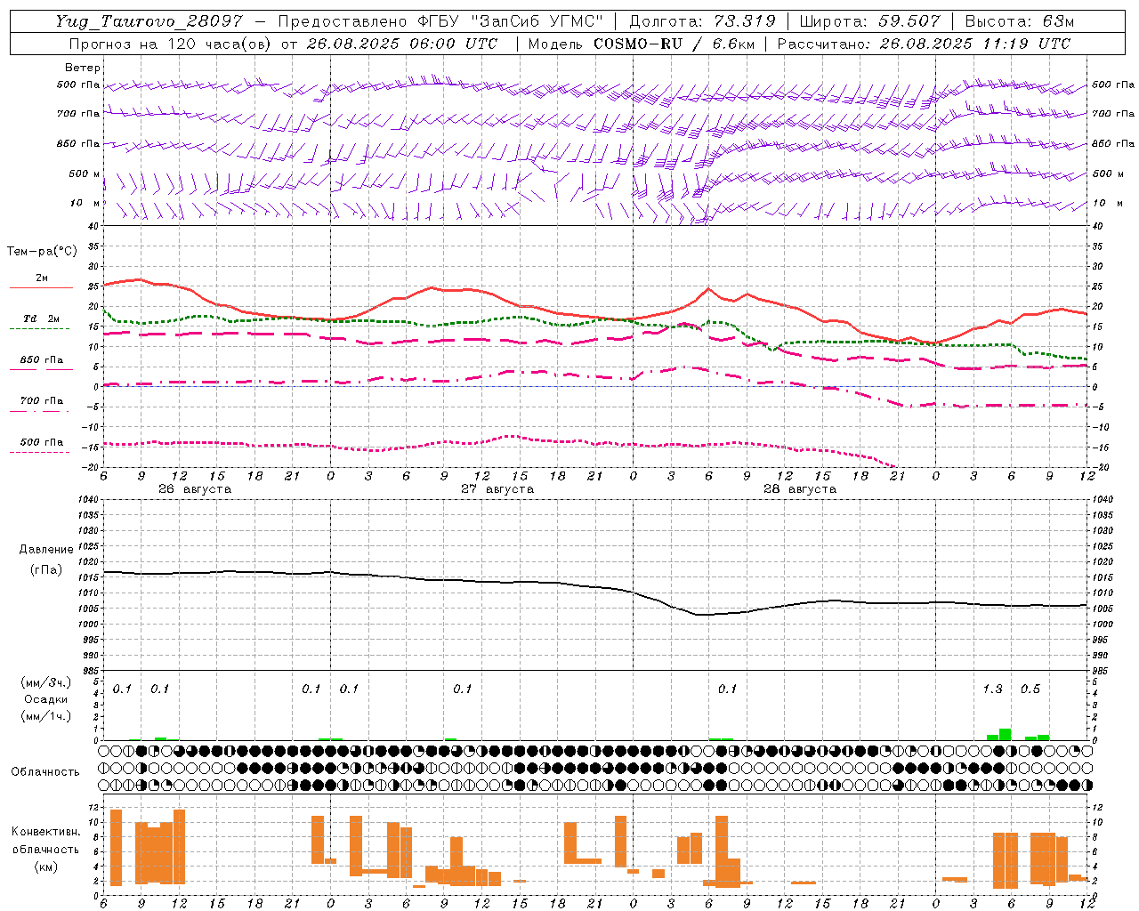This screenshot has width=1139, height=911.
Task: Click the (мм/1ч.) unit label
Action: pos(46,716)
